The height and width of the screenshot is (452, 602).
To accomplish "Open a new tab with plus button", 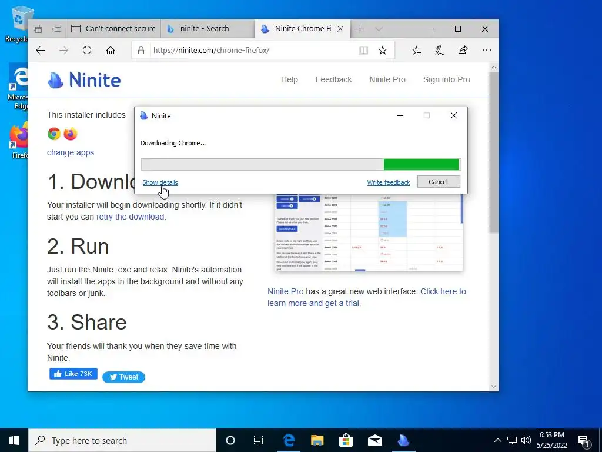I will point(360,29).
